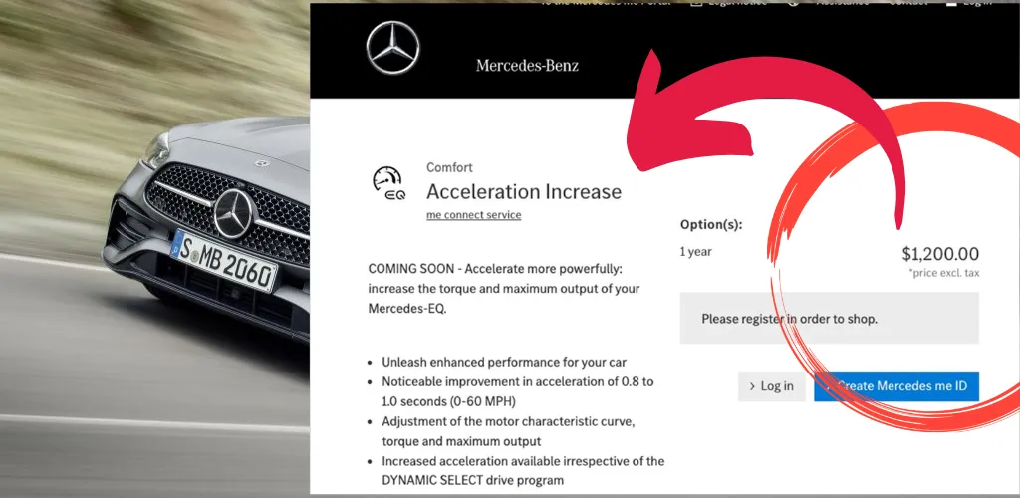Click the $1,200.00 price text
This screenshot has height=498, width=1020.
pyautogui.click(x=940, y=254)
